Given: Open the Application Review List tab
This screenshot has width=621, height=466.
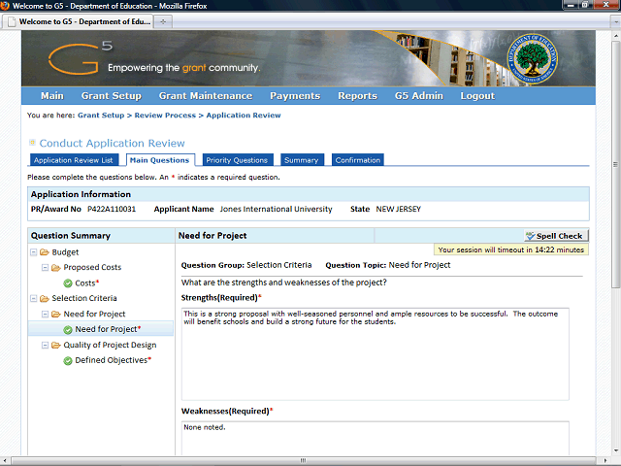Looking at the screenshot, I should click(74, 160).
